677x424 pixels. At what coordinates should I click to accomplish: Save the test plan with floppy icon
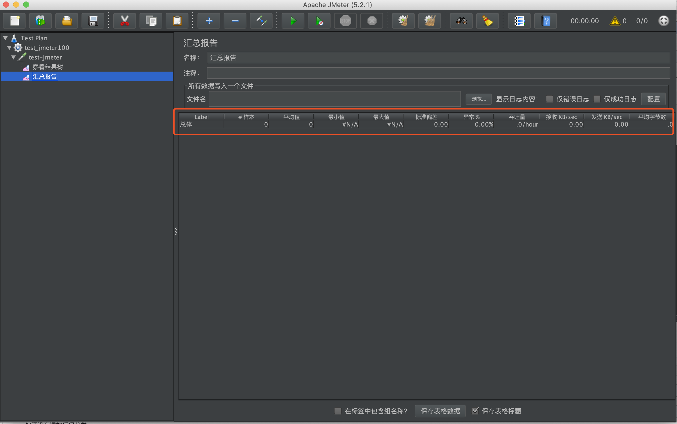pyautogui.click(x=93, y=21)
